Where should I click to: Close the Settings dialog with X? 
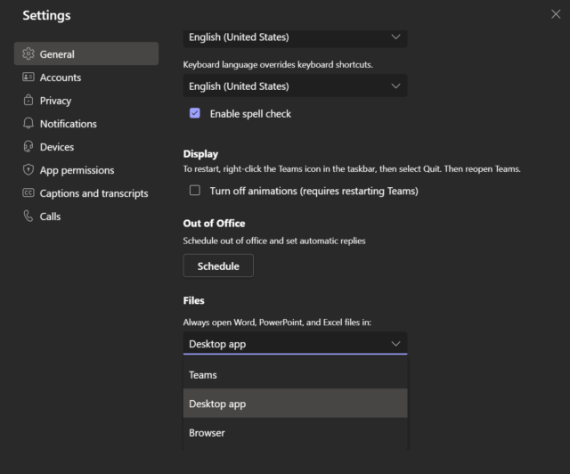point(556,13)
